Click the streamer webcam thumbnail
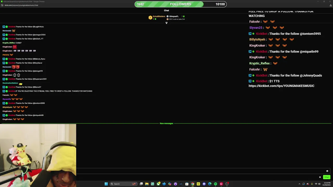 pyautogui.click(x=38, y=155)
